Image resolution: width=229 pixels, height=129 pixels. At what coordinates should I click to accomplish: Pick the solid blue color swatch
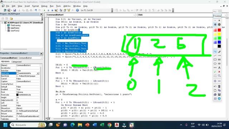[219, 42]
